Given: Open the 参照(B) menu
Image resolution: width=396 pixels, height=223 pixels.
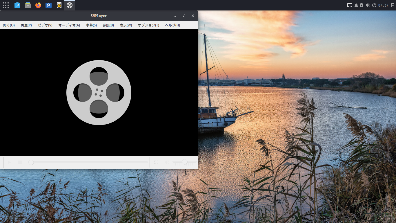Looking at the screenshot, I should pos(108,25).
